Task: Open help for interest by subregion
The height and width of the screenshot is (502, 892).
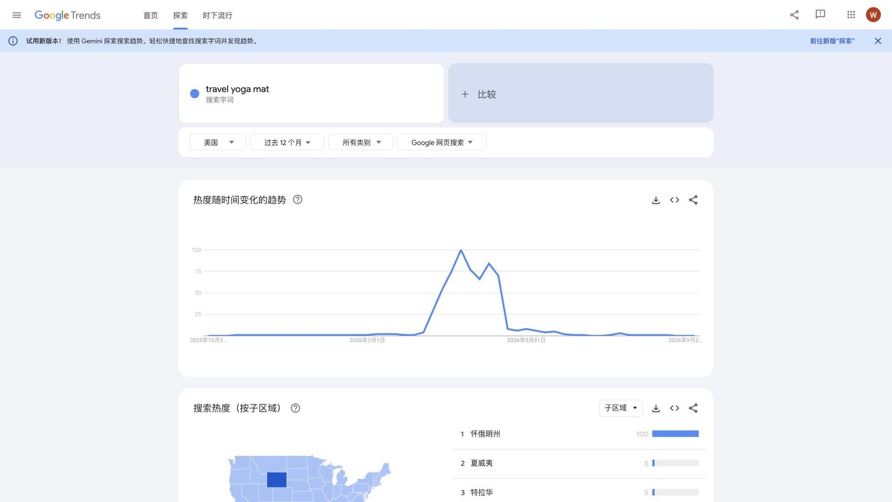Action: click(296, 408)
